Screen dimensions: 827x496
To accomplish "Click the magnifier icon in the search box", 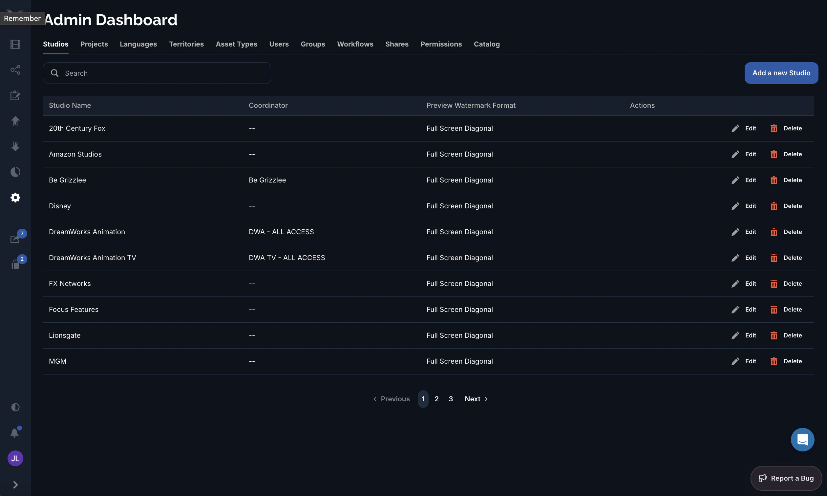I will [54, 73].
